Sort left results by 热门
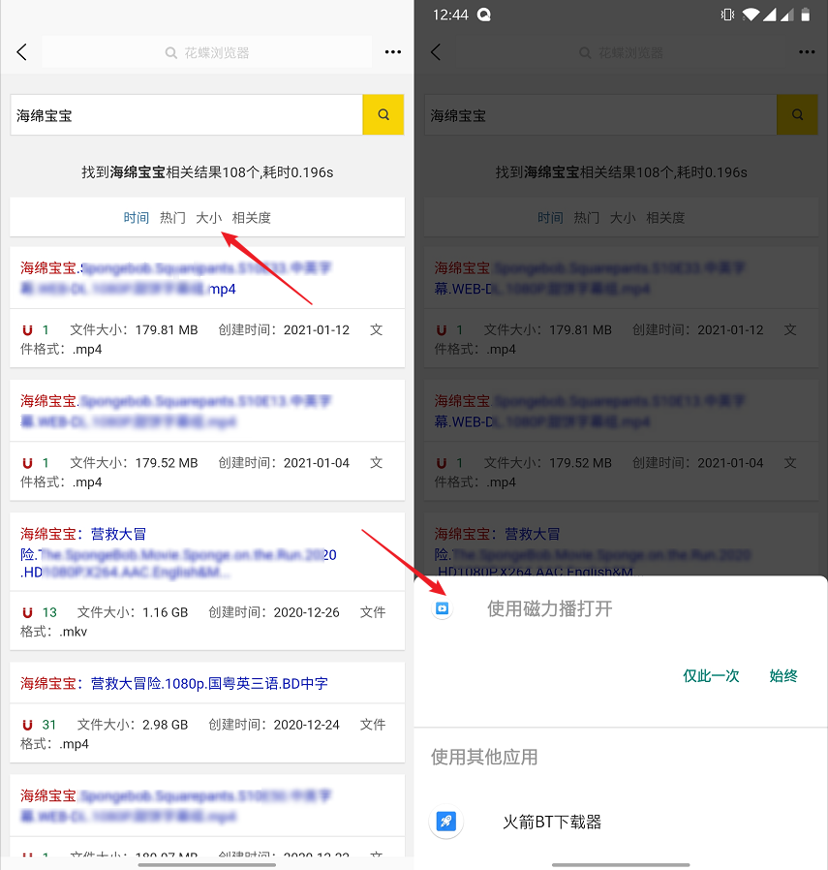 (172, 217)
